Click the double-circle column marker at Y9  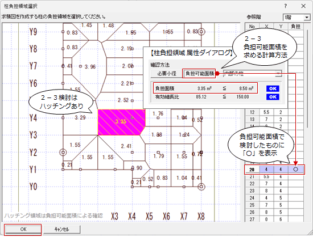click(x=201, y=32)
